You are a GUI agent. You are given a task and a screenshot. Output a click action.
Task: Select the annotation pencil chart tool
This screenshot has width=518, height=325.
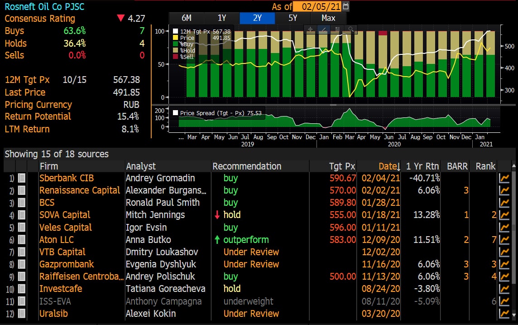324,29
